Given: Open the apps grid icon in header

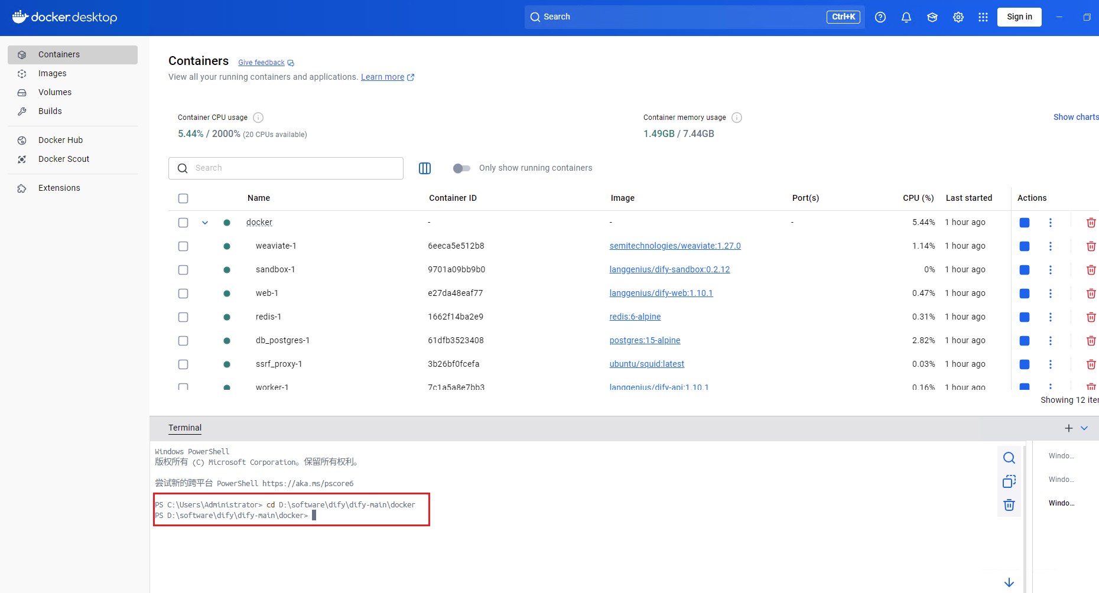Looking at the screenshot, I should (983, 17).
